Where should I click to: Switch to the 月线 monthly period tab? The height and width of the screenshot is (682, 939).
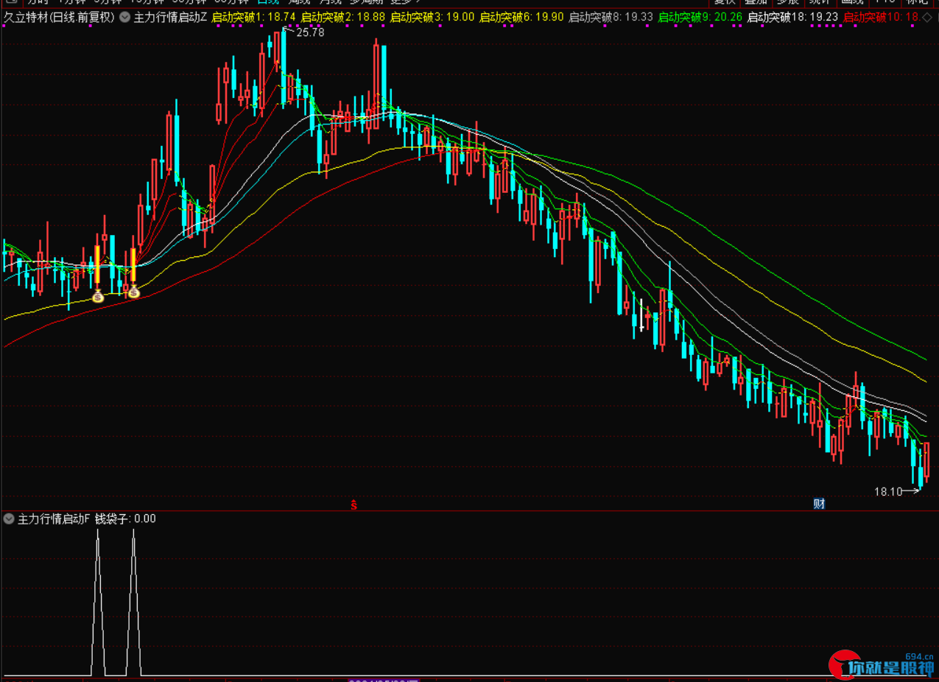pyautogui.click(x=331, y=2)
